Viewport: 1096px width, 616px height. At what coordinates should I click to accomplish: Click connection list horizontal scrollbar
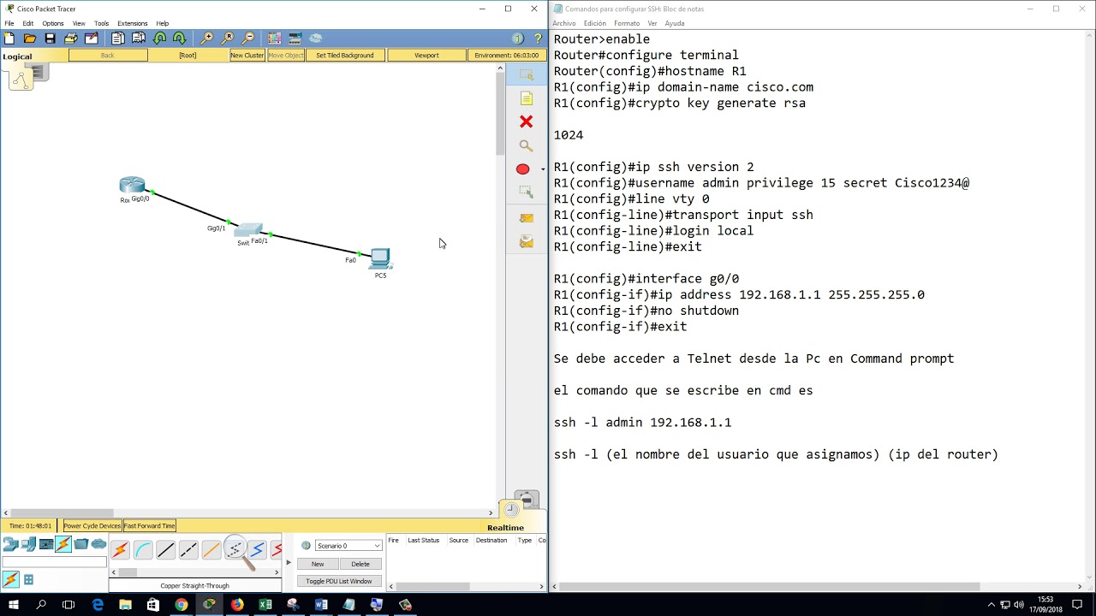(x=195, y=572)
